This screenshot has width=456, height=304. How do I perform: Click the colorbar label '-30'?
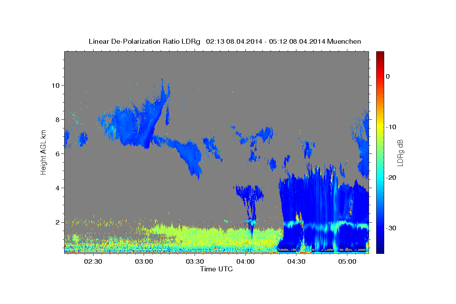391,228
